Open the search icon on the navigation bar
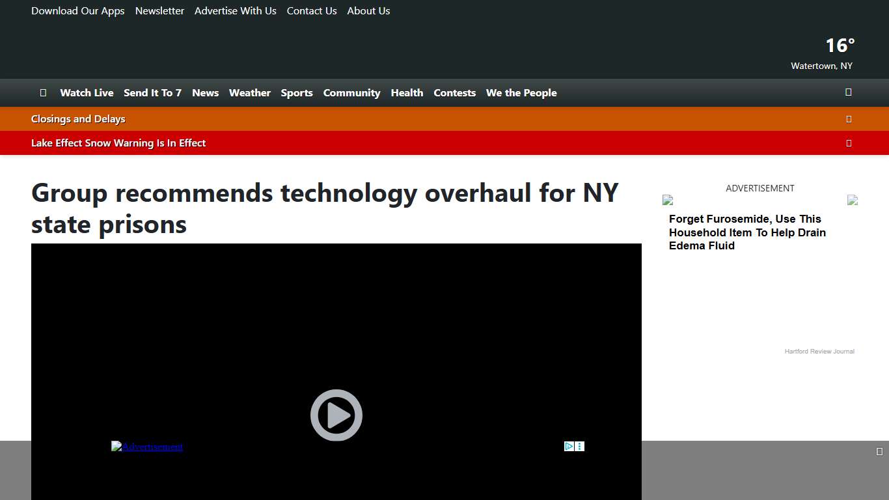The image size is (889, 500). click(848, 92)
